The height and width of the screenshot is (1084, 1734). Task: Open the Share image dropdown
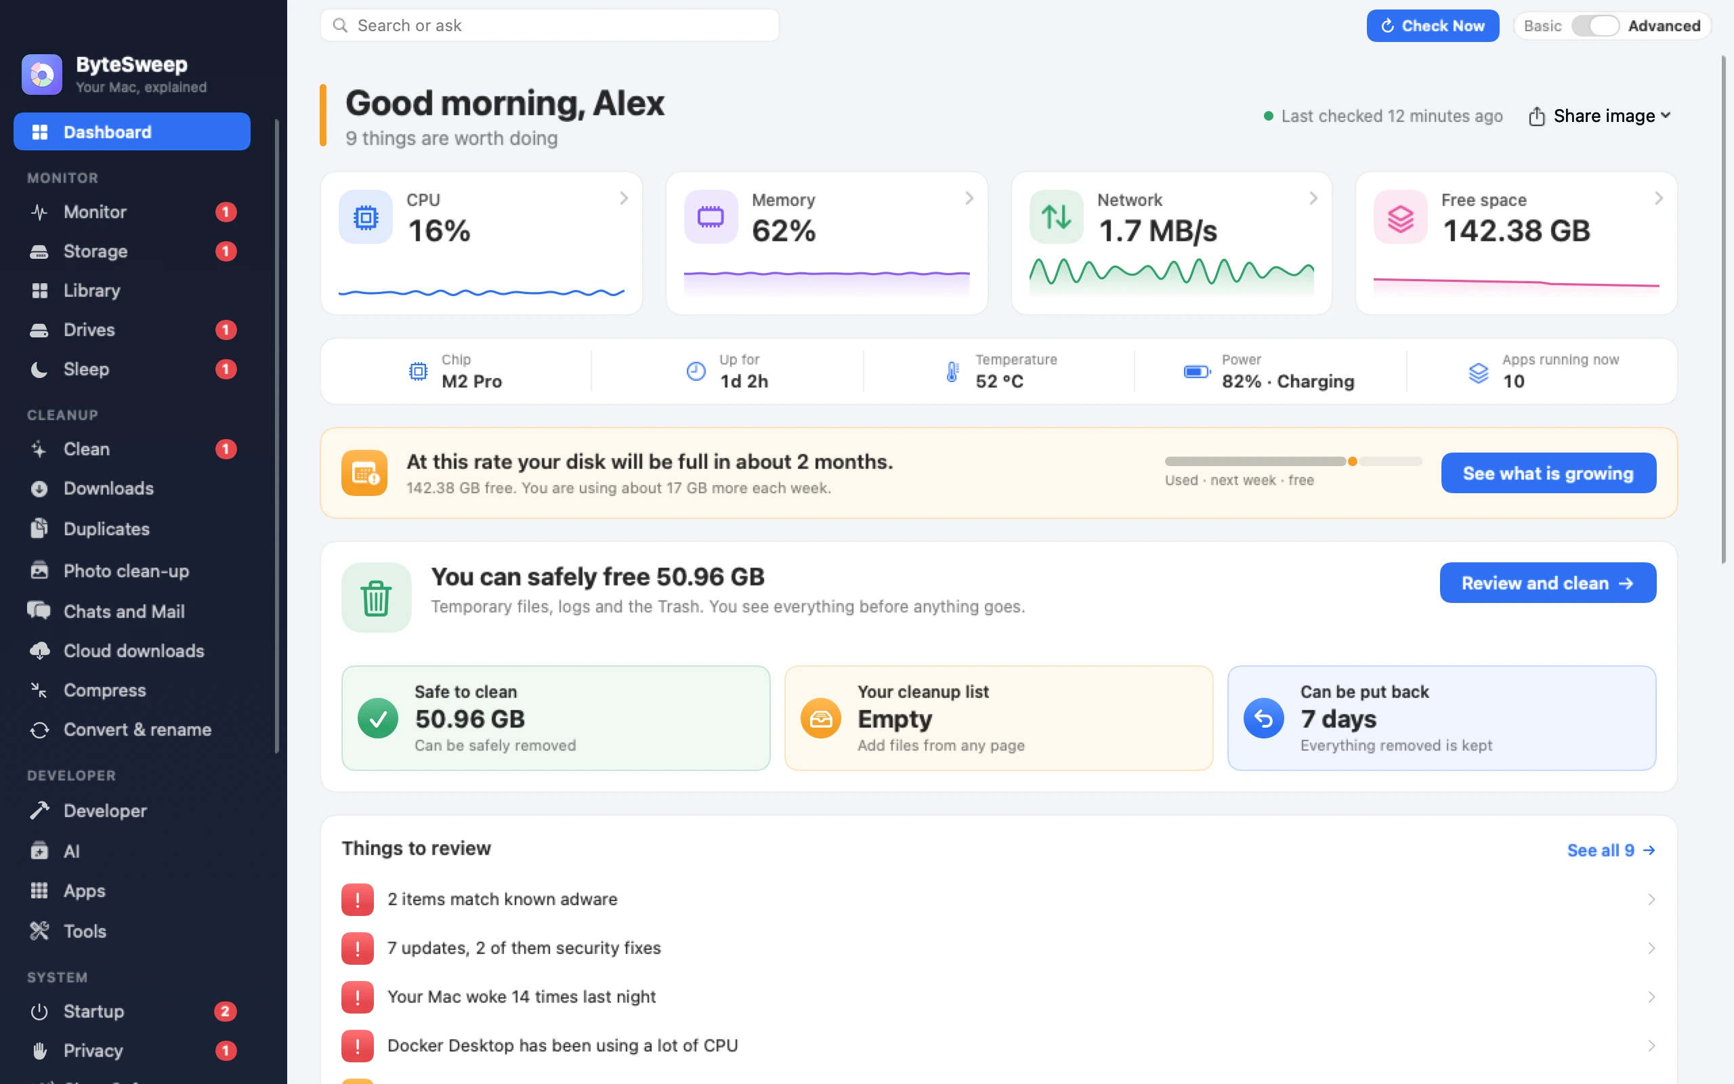[x=1599, y=116]
